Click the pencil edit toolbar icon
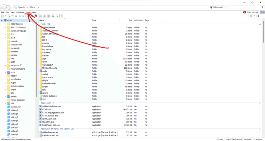Screen dimensions: 265x141 click(x=20, y=16)
